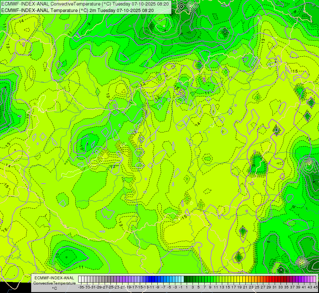This screenshot has height=293, width=319.
Task: Click the 21 value on the legend scale
Action: click(245, 287)
